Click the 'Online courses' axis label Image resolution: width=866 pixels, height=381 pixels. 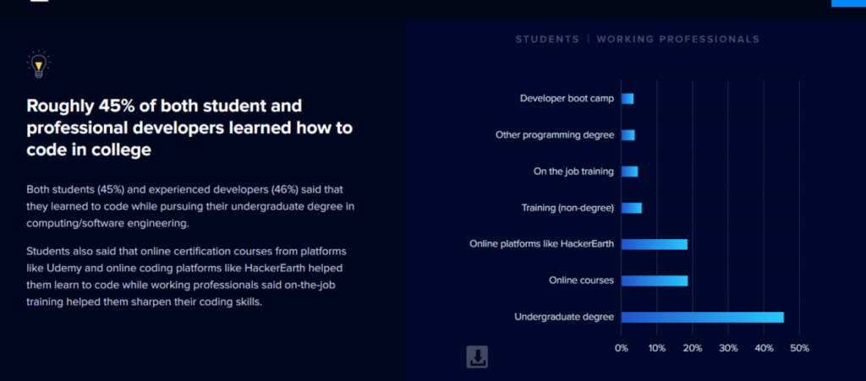[x=581, y=280]
